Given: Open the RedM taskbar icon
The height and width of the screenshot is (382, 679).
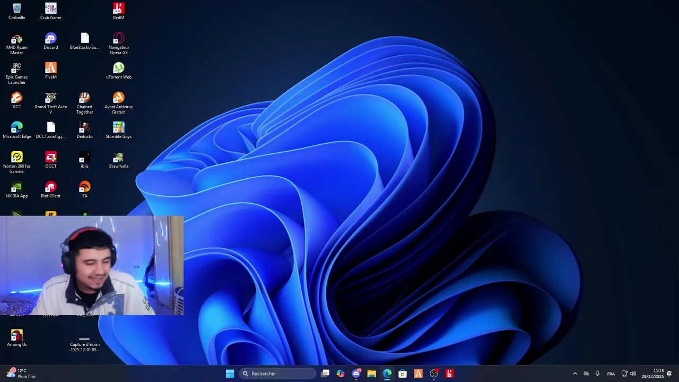Looking at the screenshot, I should point(450,374).
